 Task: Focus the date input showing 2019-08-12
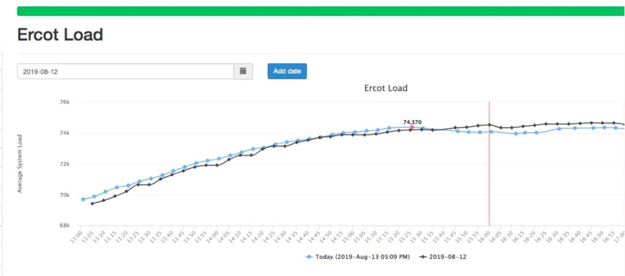coord(126,71)
